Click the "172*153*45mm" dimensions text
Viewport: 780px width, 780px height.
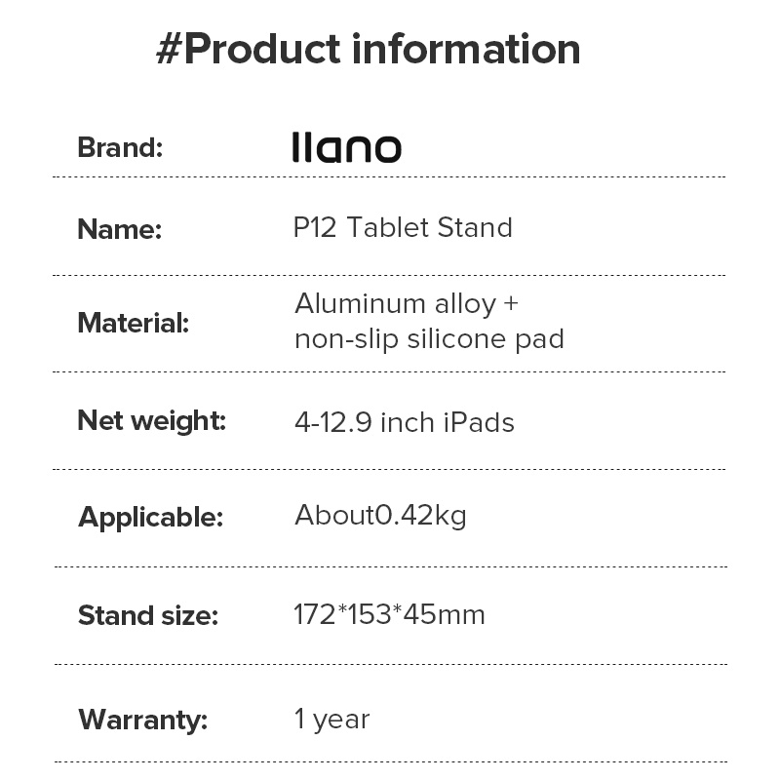coord(389,614)
